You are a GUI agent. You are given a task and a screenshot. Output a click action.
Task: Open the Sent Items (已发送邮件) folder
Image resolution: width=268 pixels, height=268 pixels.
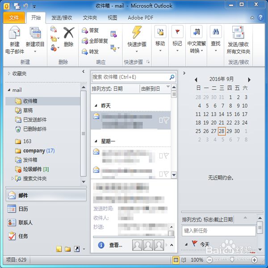click(x=31, y=120)
